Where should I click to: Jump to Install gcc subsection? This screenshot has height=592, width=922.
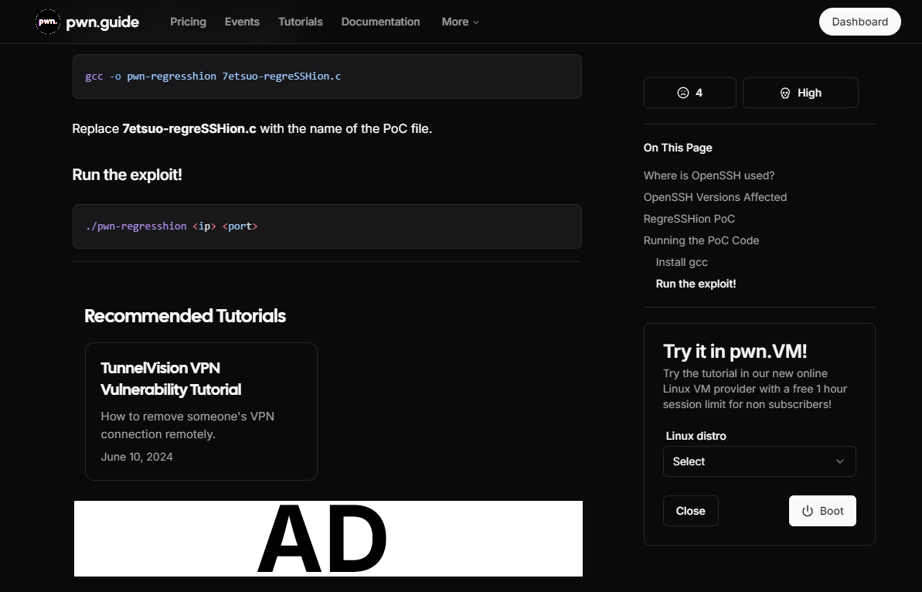(x=682, y=262)
